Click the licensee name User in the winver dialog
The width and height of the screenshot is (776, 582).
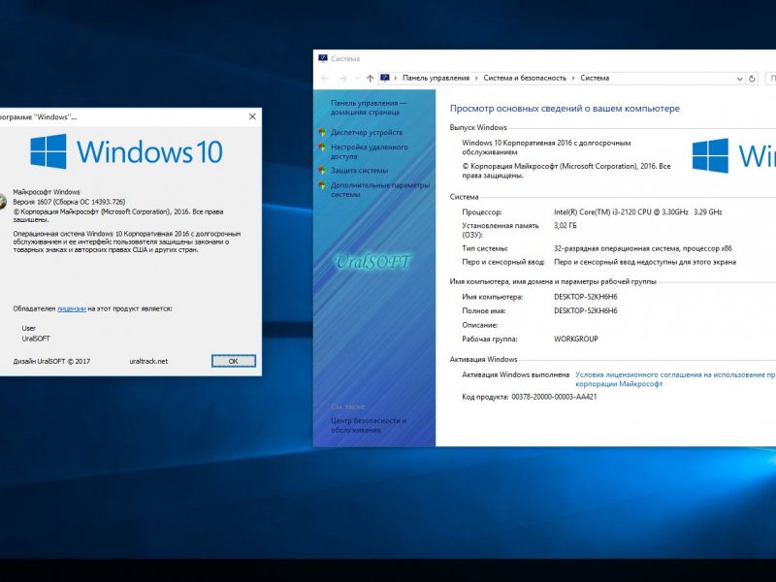pyautogui.click(x=29, y=328)
